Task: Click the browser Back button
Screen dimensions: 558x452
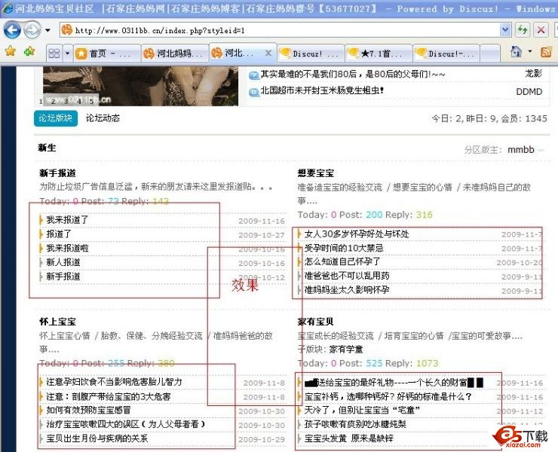Action: [13, 30]
